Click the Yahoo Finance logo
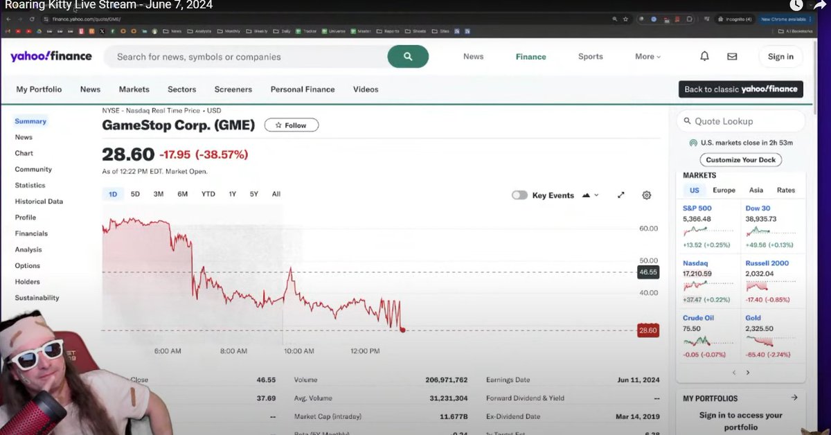 click(x=51, y=56)
